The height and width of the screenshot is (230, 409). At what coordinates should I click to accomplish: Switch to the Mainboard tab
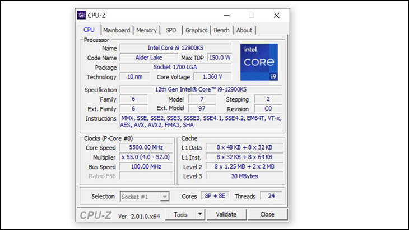[x=117, y=30]
